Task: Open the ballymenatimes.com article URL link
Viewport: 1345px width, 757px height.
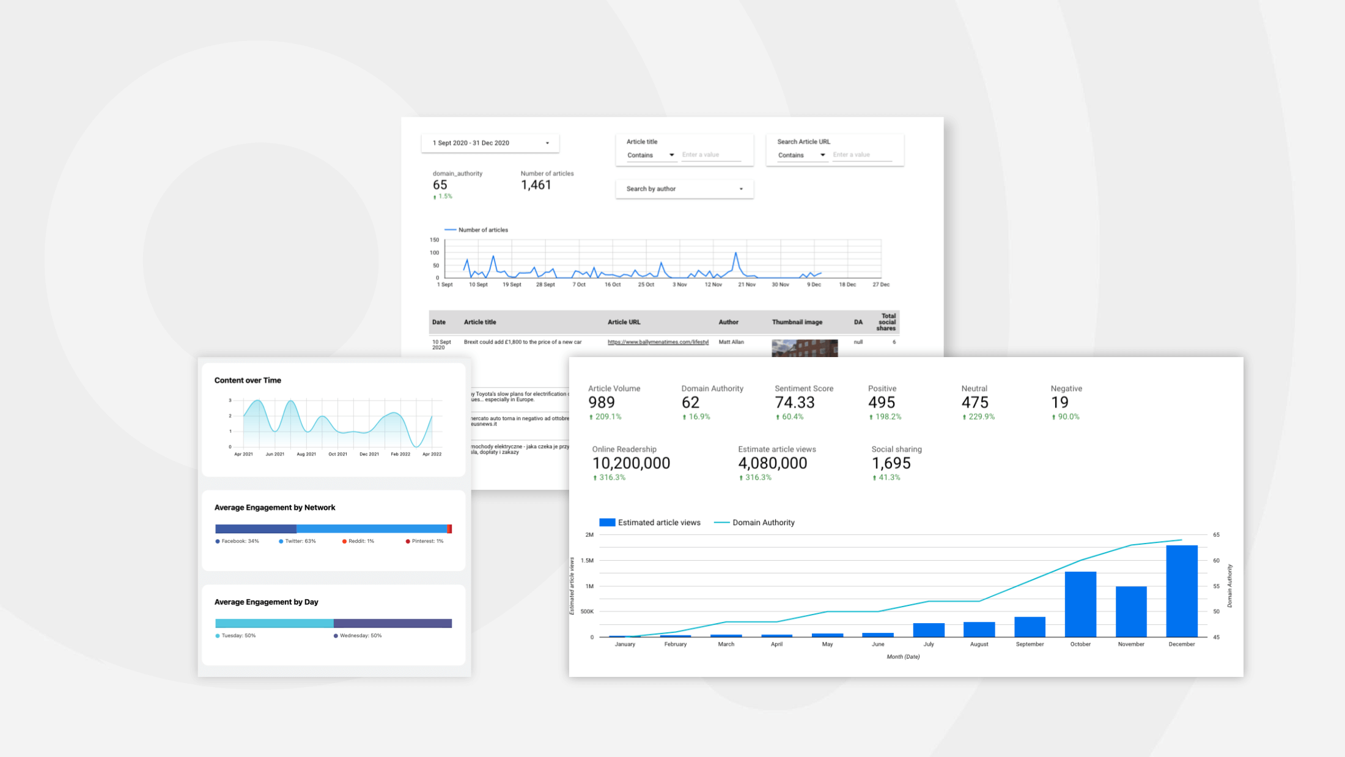Action: tap(658, 342)
